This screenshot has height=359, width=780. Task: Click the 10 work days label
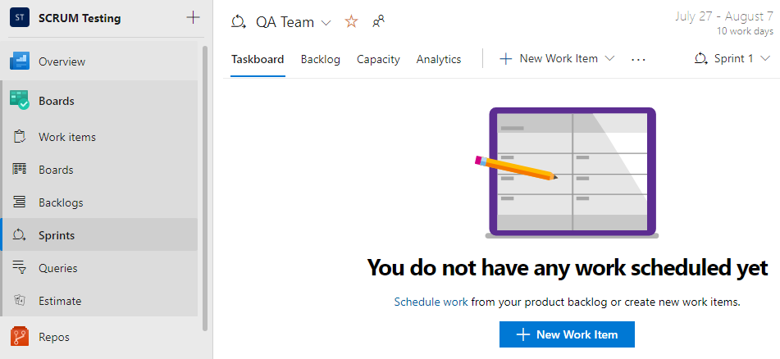tap(745, 31)
